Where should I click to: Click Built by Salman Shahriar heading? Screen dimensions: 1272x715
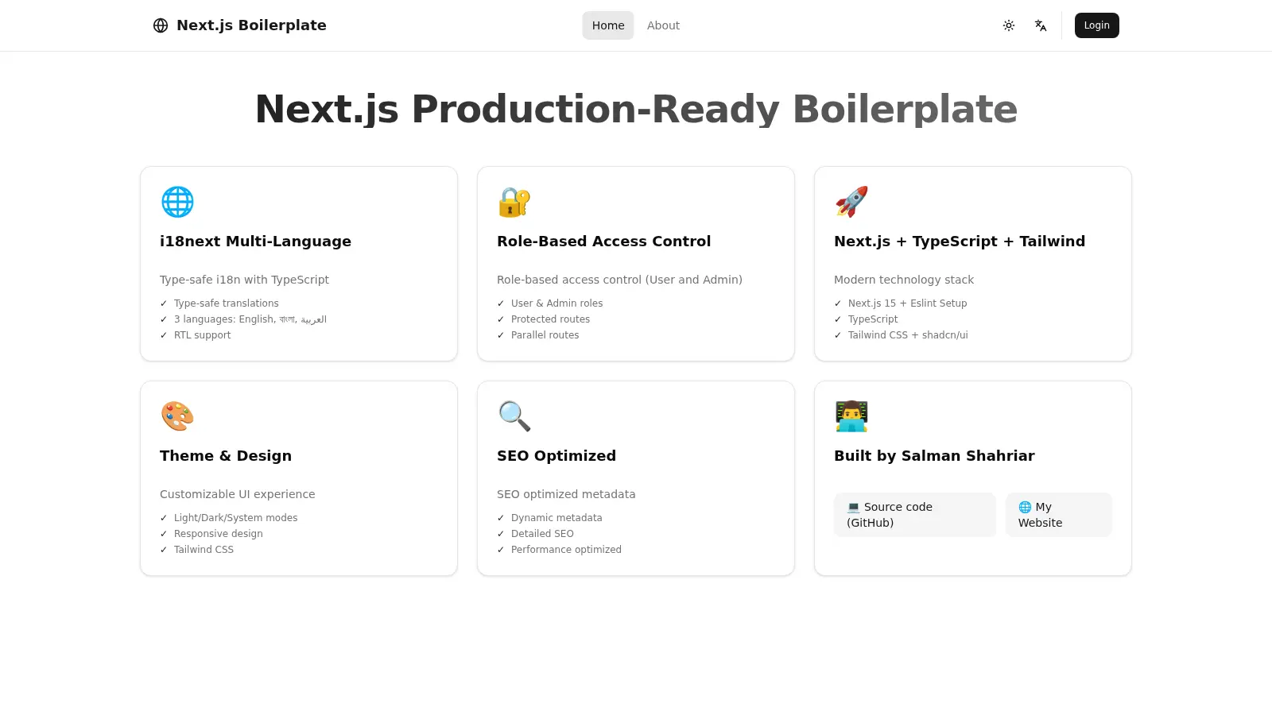point(934,456)
